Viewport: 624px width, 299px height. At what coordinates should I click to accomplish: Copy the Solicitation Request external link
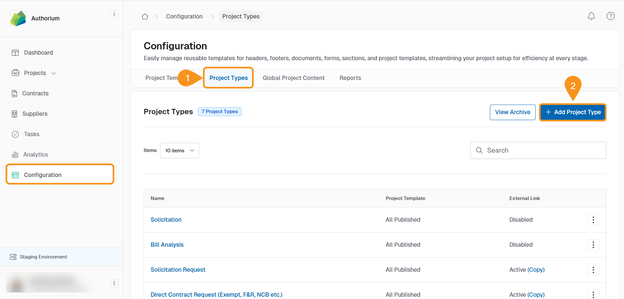pyautogui.click(x=536, y=270)
